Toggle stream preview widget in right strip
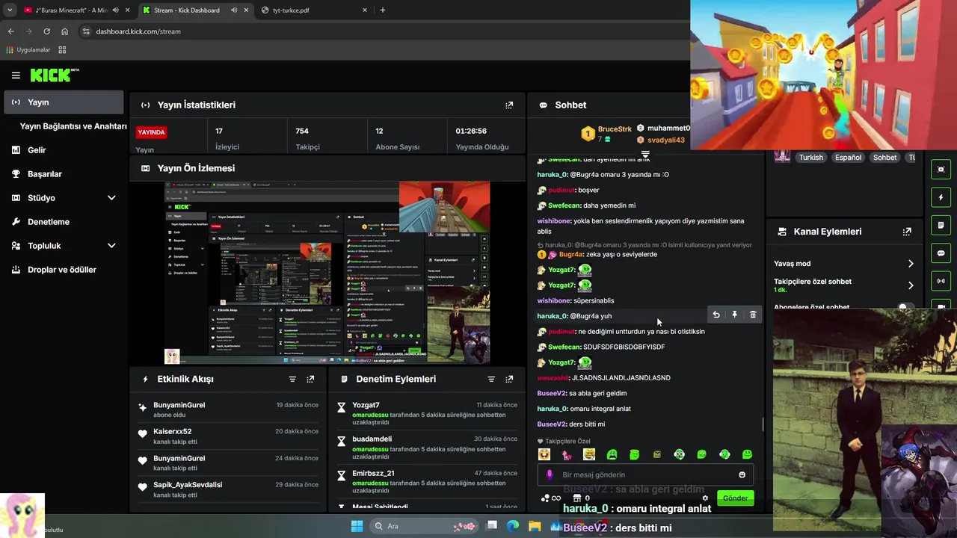The image size is (957, 538). (941, 170)
